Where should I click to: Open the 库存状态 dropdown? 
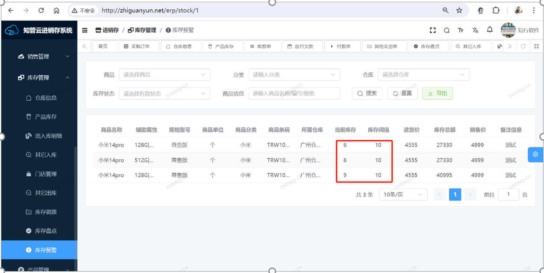point(165,93)
